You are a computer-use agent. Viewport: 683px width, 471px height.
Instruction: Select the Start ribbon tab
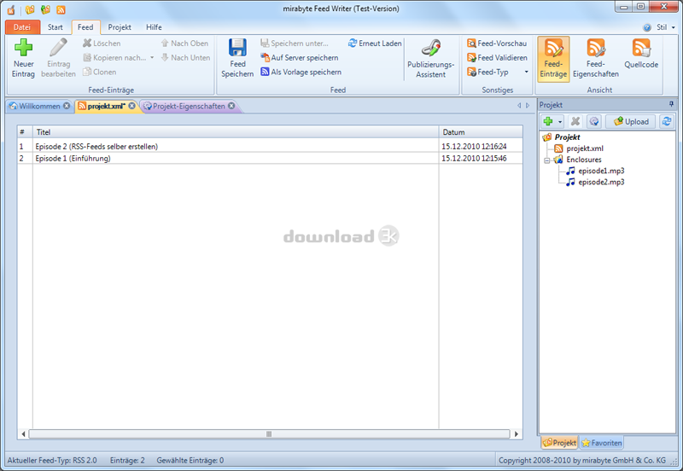point(55,27)
